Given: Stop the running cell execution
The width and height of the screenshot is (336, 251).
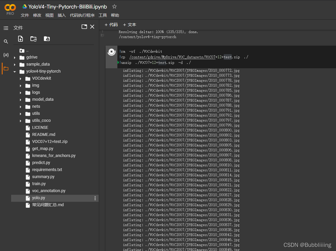Looking at the screenshot, I should click(x=112, y=52).
